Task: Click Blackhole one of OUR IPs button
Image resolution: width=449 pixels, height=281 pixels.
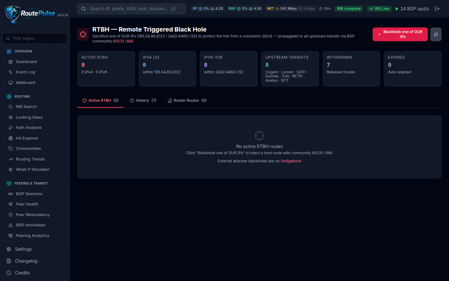Action: coord(400,34)
